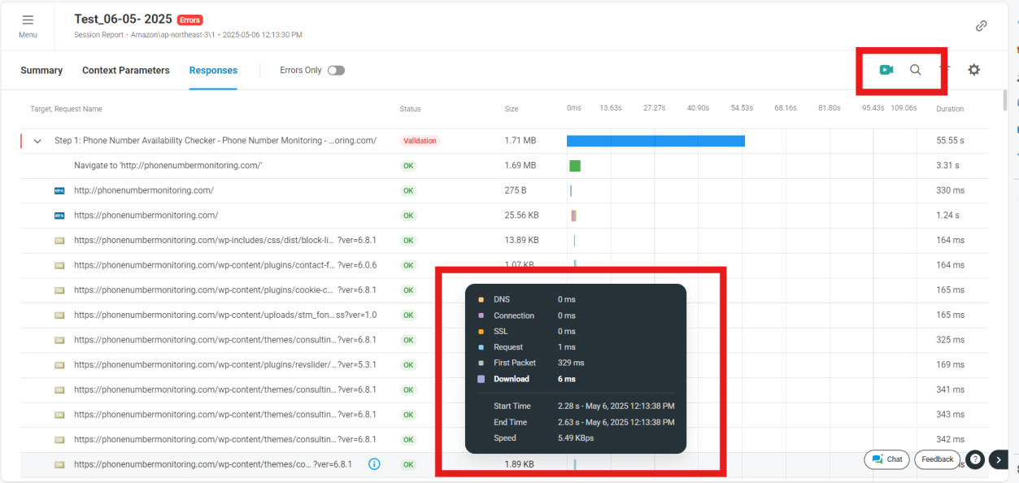This screenshot has height=483, width=1019.
Task: Click the red Errors badge beside the title
Action: click(189, 20)
